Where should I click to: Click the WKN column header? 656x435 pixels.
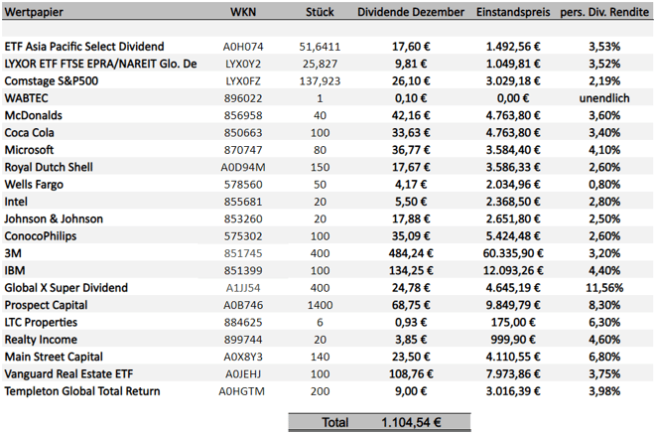(243, 12)
